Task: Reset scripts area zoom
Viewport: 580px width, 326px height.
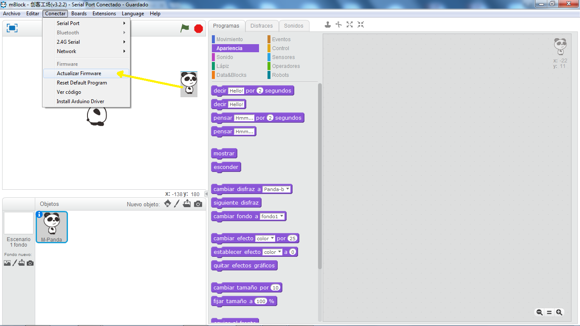Action: tap(549, 312)
